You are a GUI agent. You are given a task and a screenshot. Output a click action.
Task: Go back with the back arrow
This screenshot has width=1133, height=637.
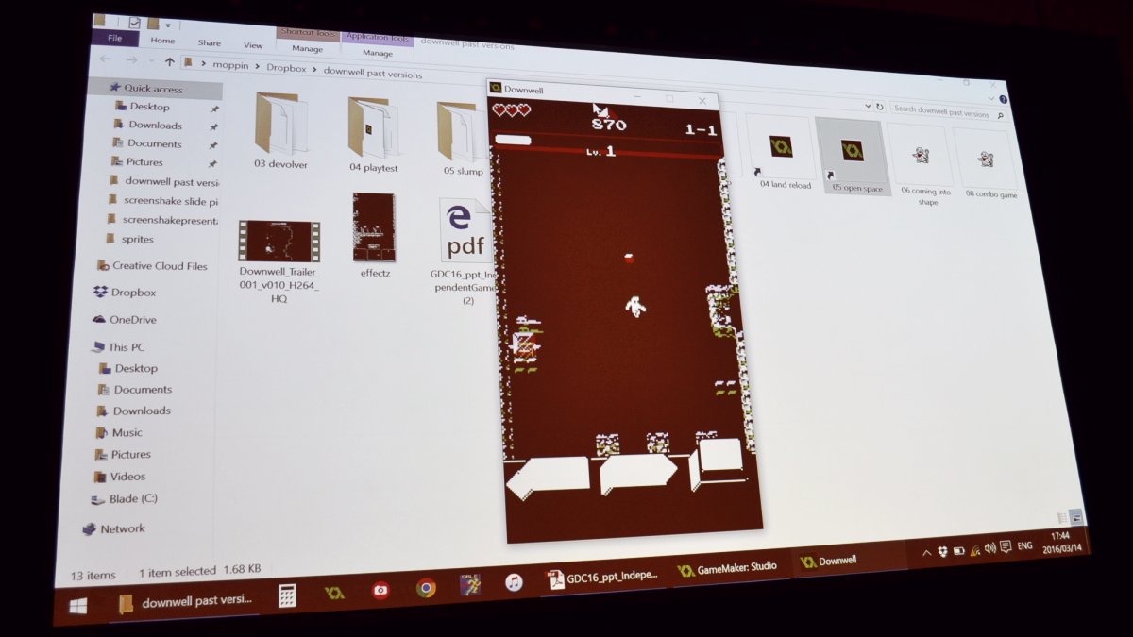(x=108, y=59)
